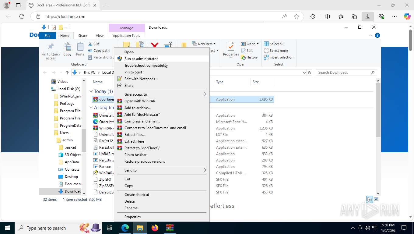
Task: Click Invert selection in the ribbon
Action: (x=279, y=57)
